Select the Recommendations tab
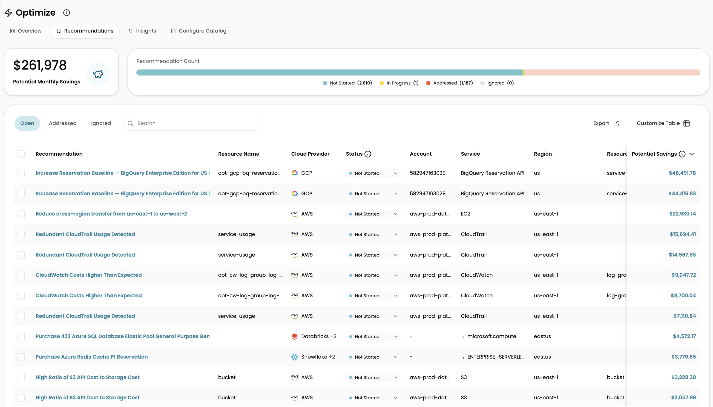 (x=85, y=31)
